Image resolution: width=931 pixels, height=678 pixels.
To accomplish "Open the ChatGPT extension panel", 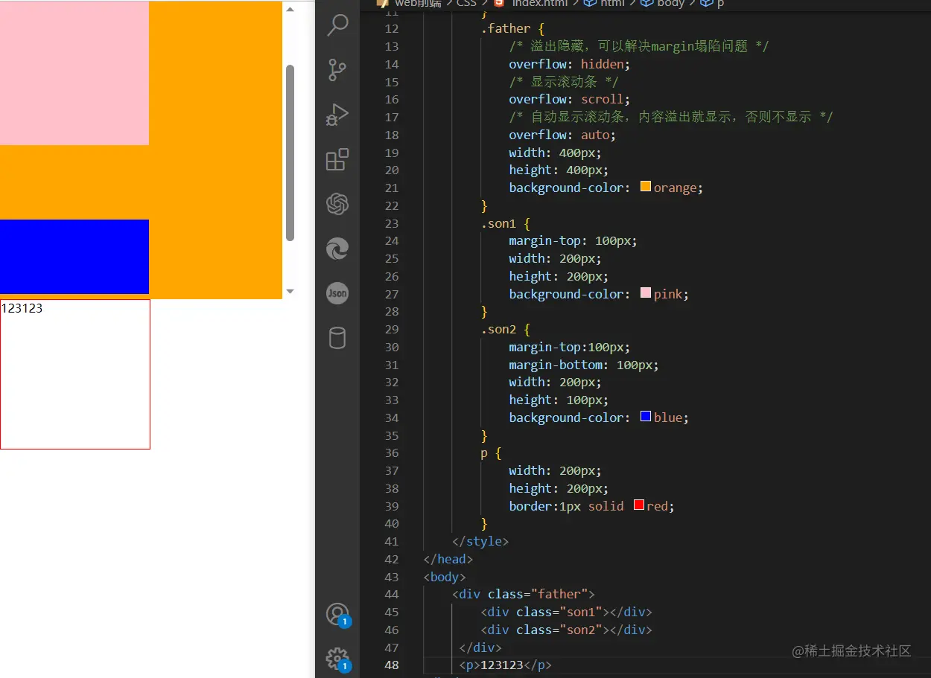I will point(337,204).
